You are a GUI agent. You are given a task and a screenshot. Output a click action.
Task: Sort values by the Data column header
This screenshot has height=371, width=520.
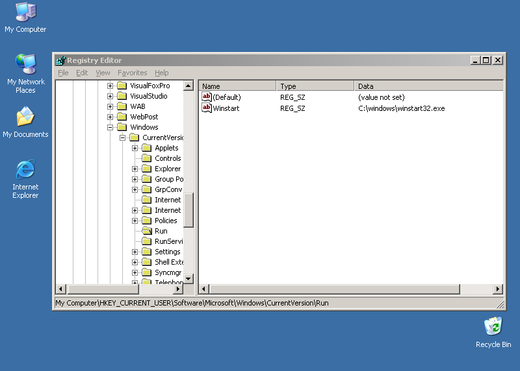point(429,86)
